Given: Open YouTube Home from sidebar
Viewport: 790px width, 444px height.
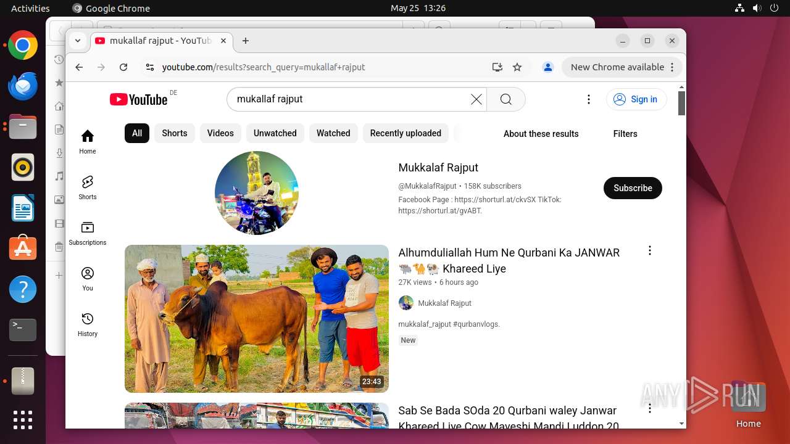Looking at the screenshot, I should (x=88, y=142).
